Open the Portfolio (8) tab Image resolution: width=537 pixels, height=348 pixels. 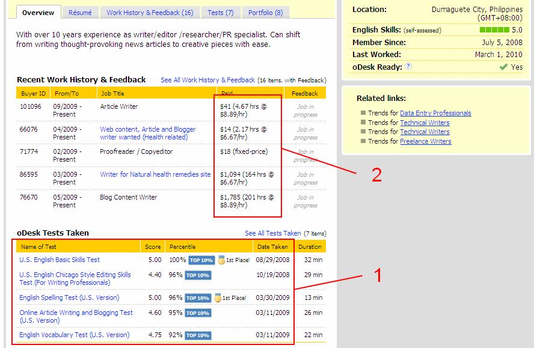(265, 13)
